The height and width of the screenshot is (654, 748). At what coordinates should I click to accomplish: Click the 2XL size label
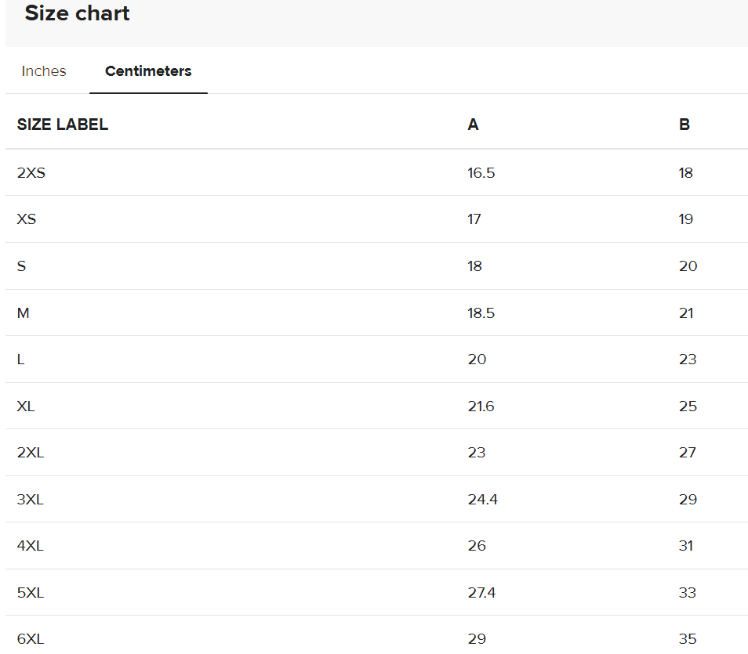click(x=31, y=453)
